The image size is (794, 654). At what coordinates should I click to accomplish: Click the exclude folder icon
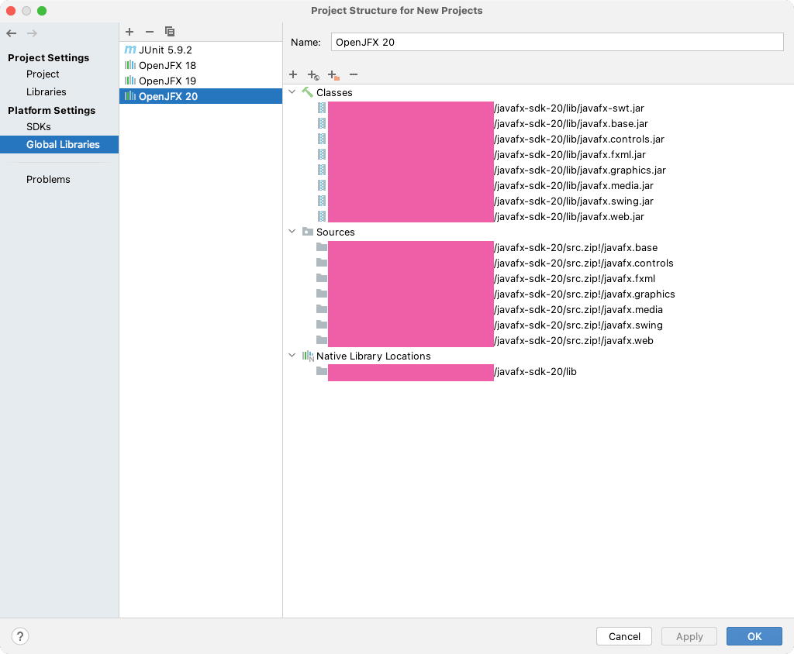click(333, 75)
